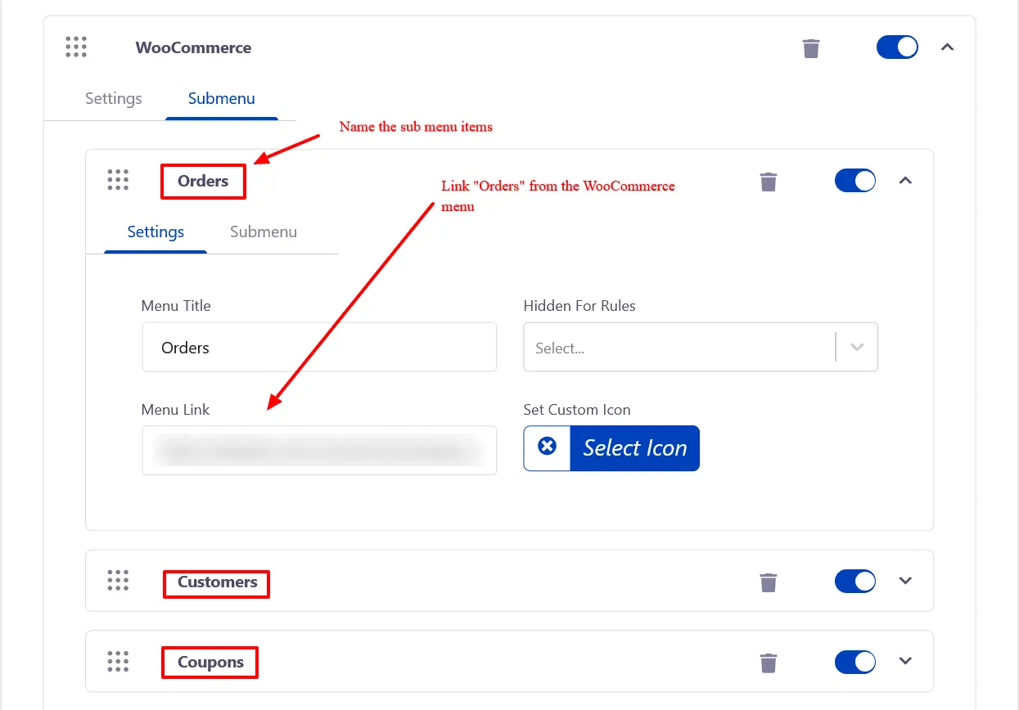Open the Orders Submenu tab
Image resolution: width=1019 pixels, height=710 pixels.
(x=264, y=231)
